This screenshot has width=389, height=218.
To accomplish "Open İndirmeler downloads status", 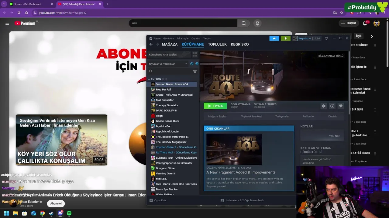I will [242, 200].
